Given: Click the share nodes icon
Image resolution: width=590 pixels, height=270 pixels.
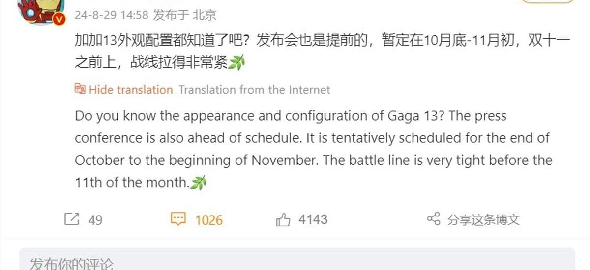Looking at the screenshot, I should (433, 219).
